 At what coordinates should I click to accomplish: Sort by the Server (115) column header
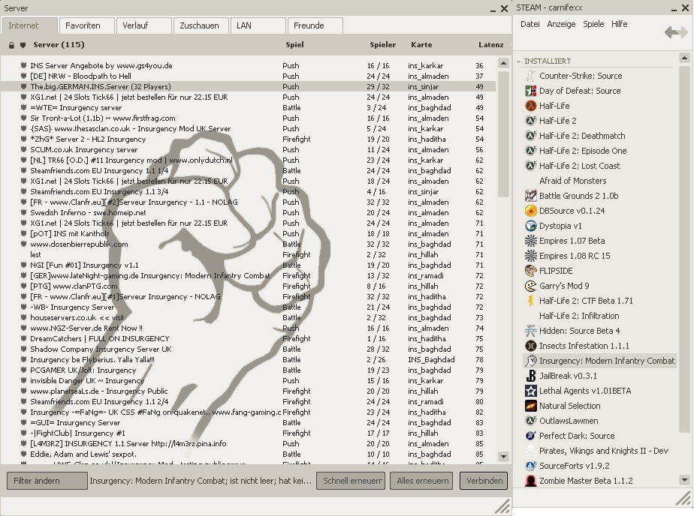(59, 44)
